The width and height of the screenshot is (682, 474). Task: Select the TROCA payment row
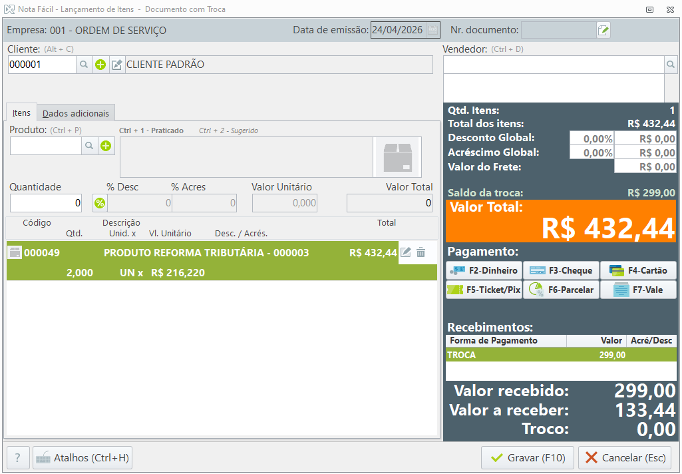(561, 355)
